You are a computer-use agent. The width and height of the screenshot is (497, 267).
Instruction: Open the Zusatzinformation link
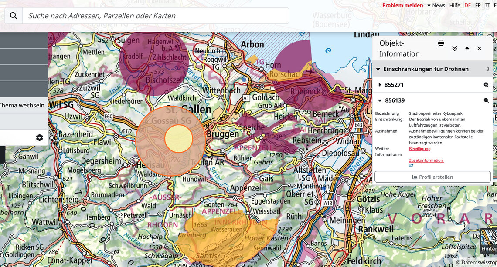click(x=426, y=160)
